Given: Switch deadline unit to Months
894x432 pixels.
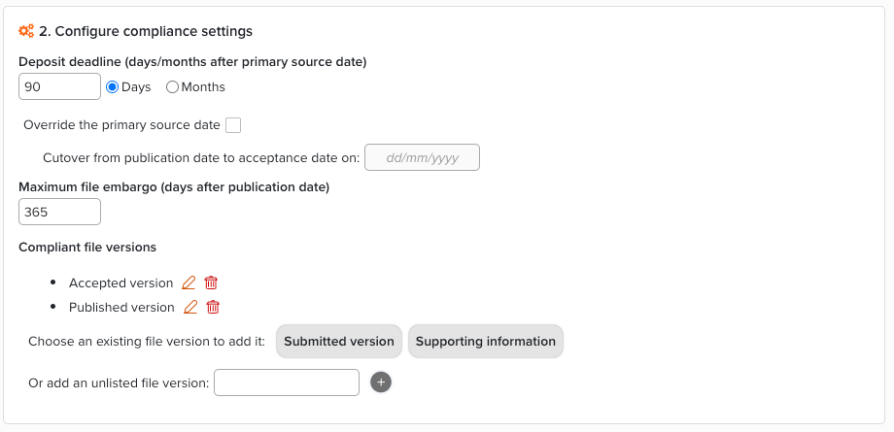Looking at the screenshot, I should point(173,87).
